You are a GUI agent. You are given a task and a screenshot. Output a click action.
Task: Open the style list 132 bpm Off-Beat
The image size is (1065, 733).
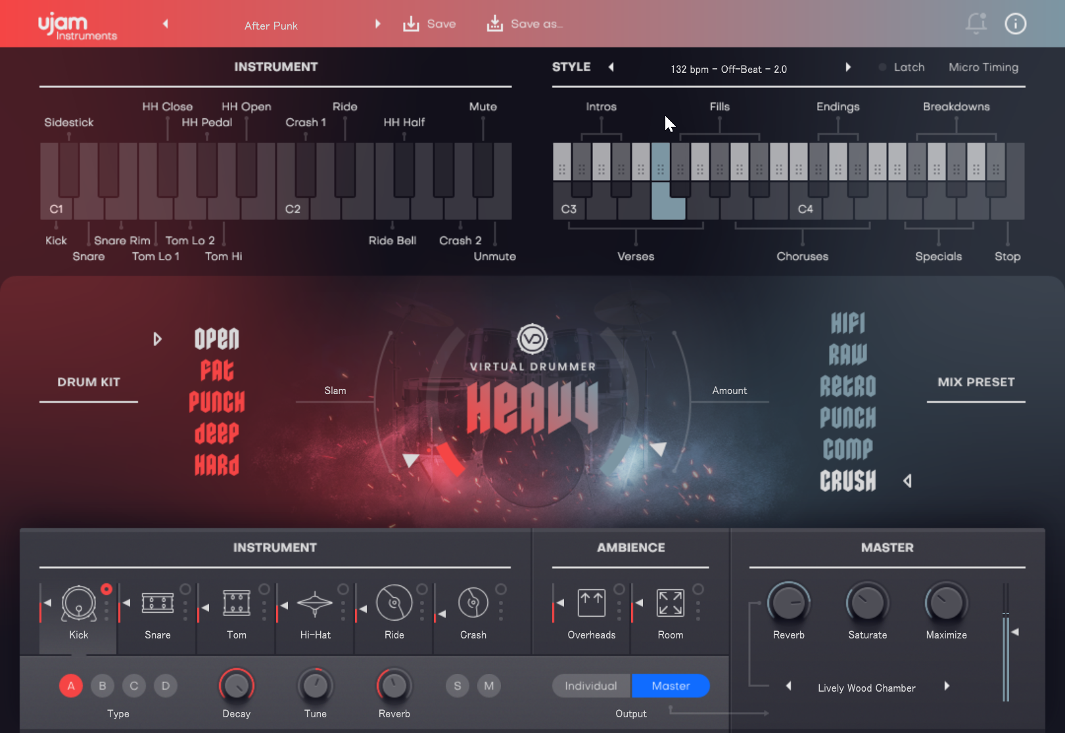click(728, 69)
